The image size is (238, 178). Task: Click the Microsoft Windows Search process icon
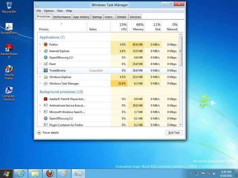tap(45, 112)
